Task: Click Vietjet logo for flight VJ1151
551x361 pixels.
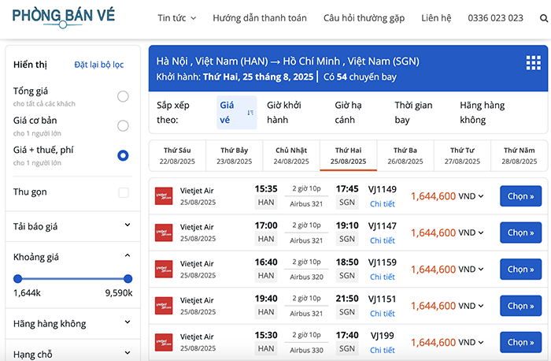Action: click(164, 306)
